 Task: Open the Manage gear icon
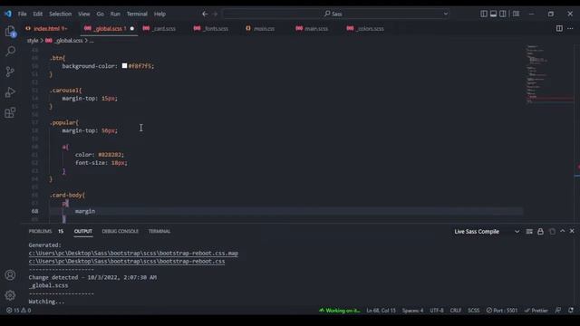10,295
